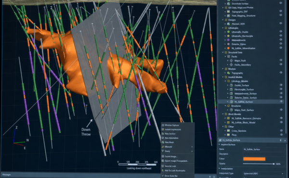Collapse the Structural Data folder

click(x=223, y=52)
